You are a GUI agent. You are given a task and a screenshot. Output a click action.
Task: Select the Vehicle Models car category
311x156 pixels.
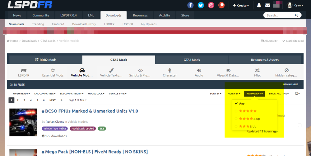(82, 73)
